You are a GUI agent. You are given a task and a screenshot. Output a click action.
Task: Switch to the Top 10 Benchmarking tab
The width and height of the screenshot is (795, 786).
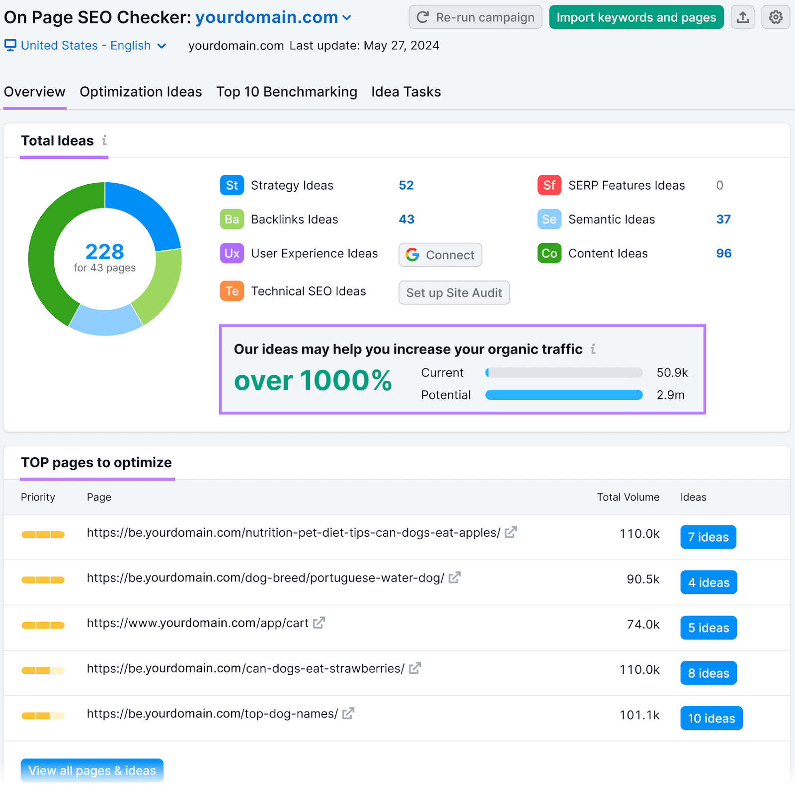pos(286,92)
